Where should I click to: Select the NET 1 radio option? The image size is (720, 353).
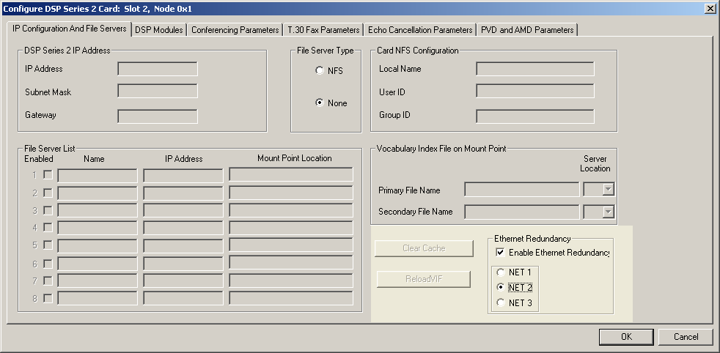[x=501, y=272]
